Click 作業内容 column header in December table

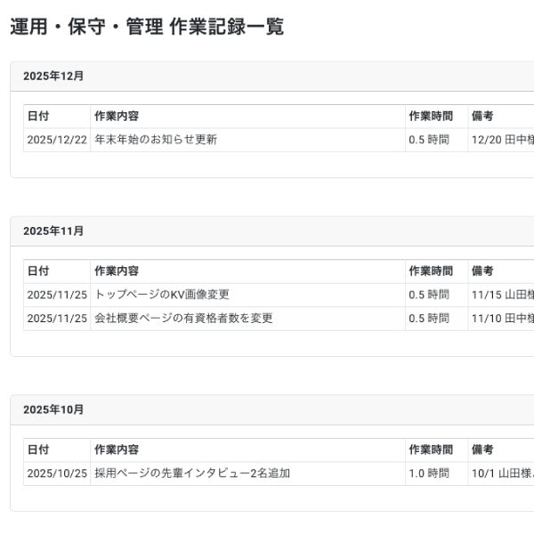117,117
